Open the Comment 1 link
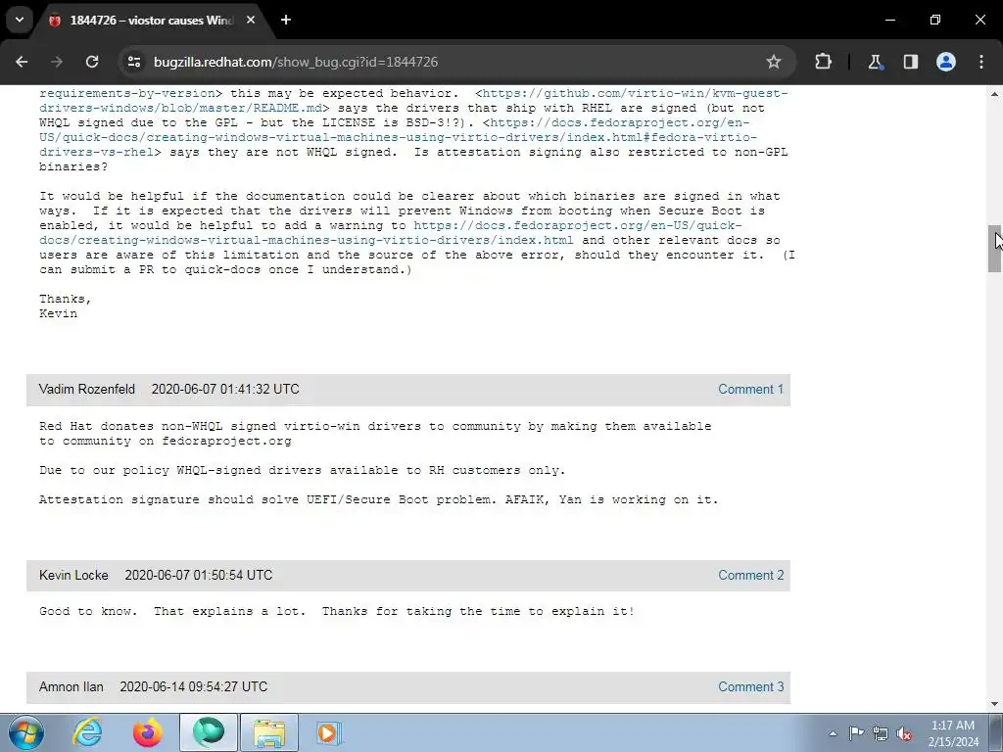The image size is (1003, 752). 750,390
